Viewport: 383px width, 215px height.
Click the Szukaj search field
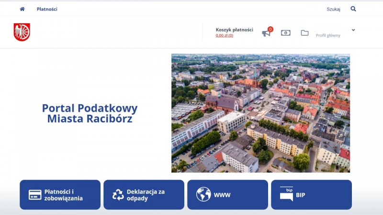(x=333, y=9)
